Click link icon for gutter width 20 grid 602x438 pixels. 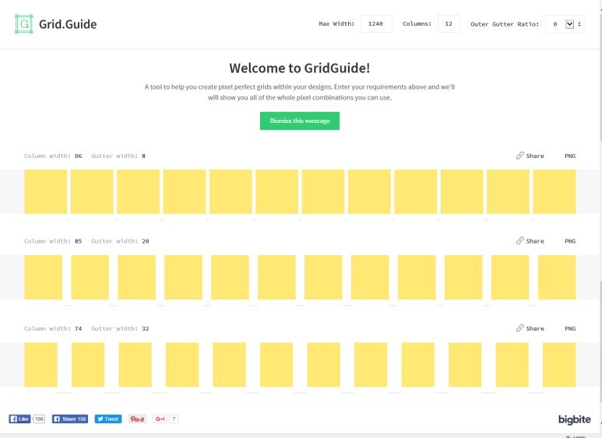[520, 240]
